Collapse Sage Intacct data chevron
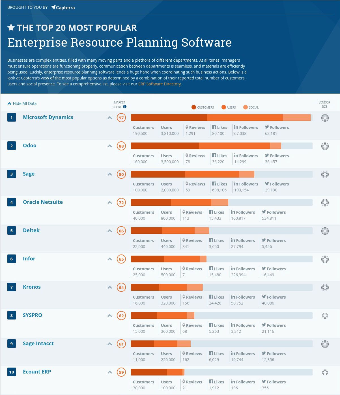Image resolution: width=340 pixels, height=395 pixels. click(110, 344)
